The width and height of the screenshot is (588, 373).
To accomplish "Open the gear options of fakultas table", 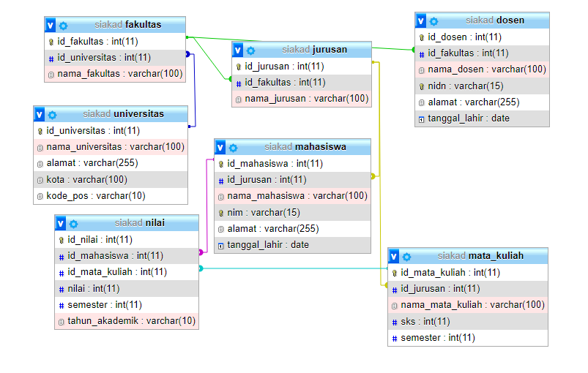I will point(64,26).
